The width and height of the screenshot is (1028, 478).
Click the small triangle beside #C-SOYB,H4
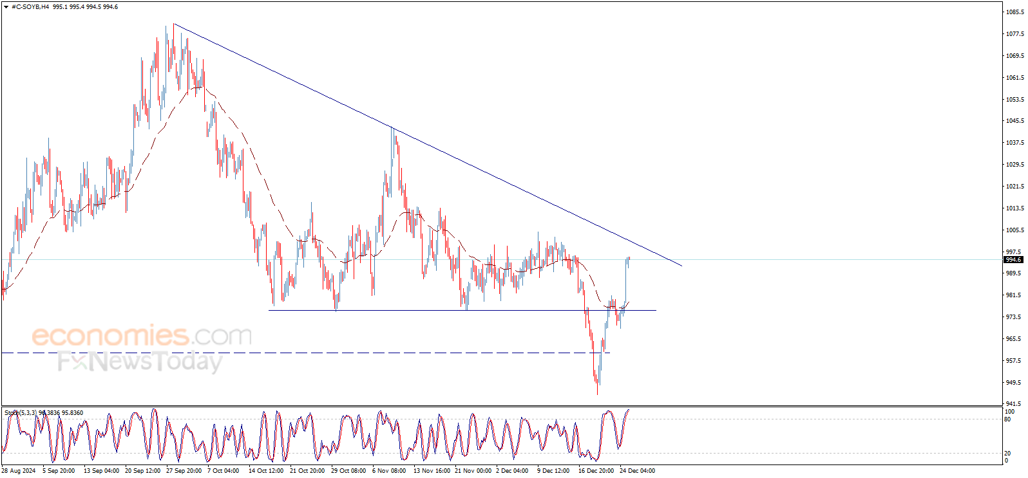6,7
